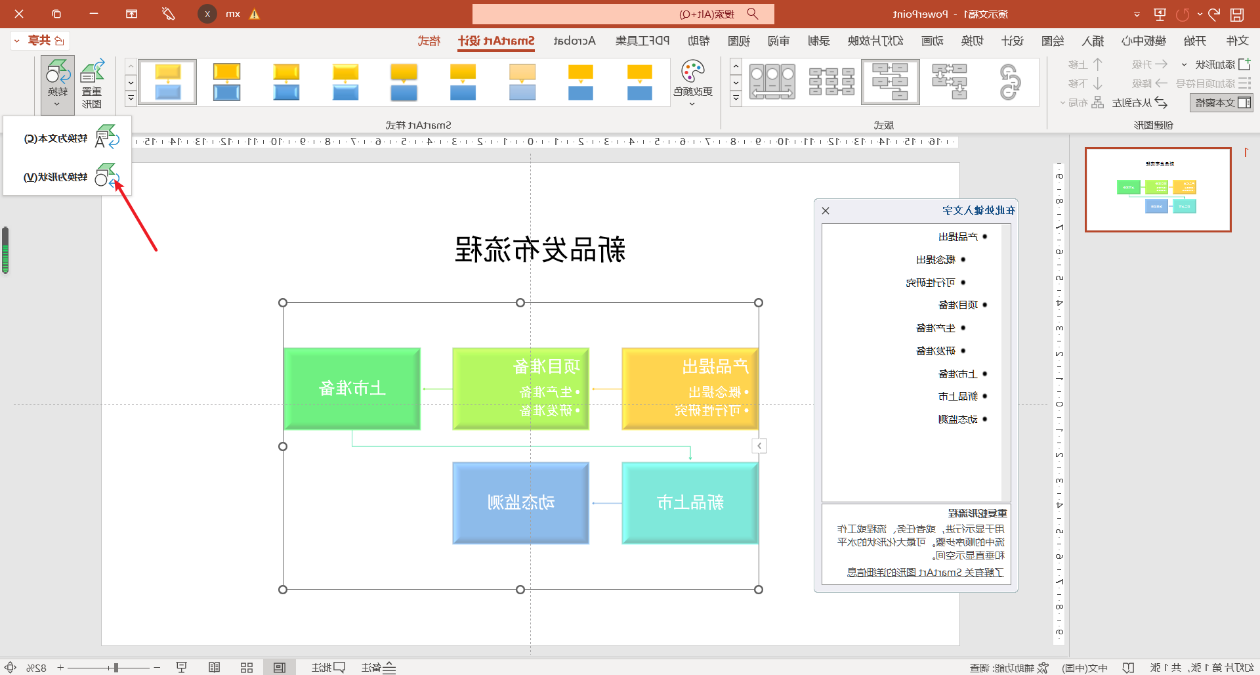This screenshot has width=1260, height=675.
Task: Open the ribbon display options icon
Action: pyautogui.click(x=132, y=14)
